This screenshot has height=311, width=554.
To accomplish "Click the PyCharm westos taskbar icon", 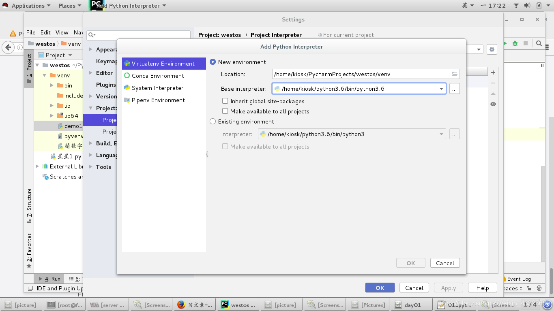I will 224,305.
